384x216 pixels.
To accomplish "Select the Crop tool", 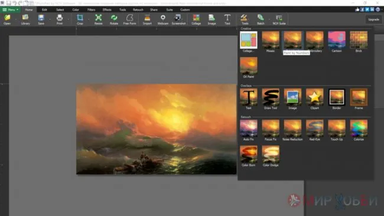I will point(80,19).
